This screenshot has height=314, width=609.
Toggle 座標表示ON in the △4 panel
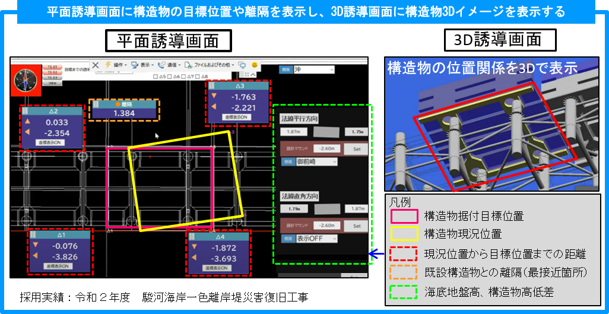click(216, 268)
